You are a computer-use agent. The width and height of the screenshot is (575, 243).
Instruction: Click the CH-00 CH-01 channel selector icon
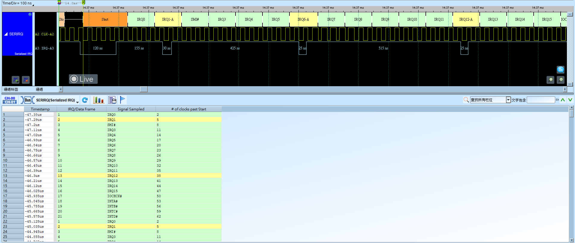10,100
